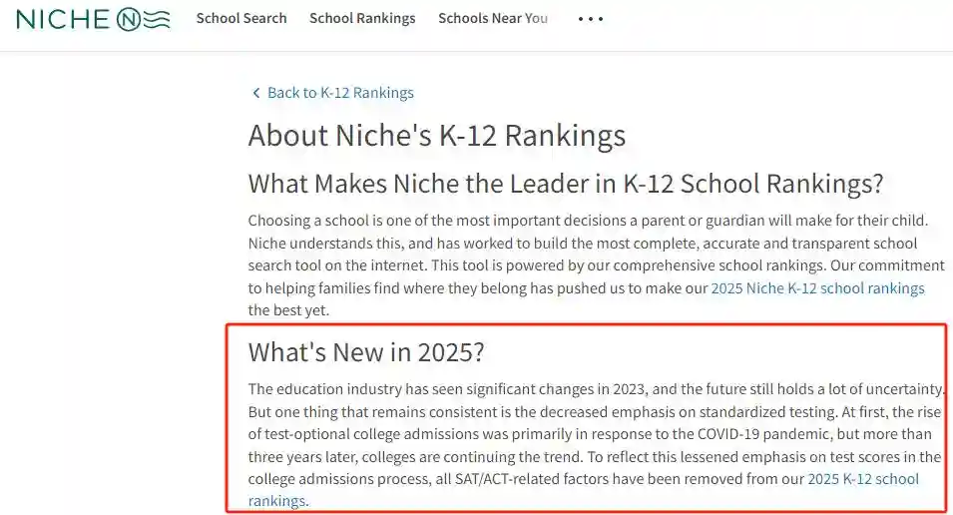953x515 pixels.
Task: Click the What's New in 2025? heading
Action: [x=366, y=351]
